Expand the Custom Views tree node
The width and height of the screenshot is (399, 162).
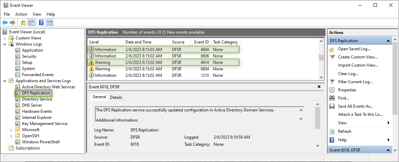(x=5, y=38)
